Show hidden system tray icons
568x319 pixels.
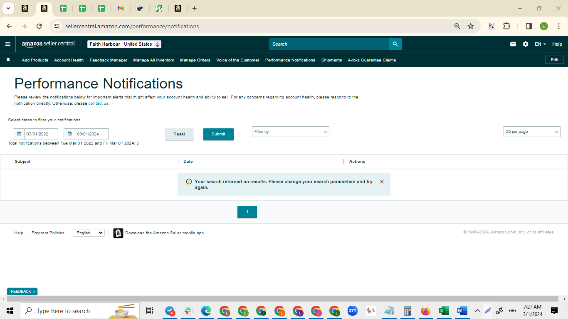tap(477, 311)
